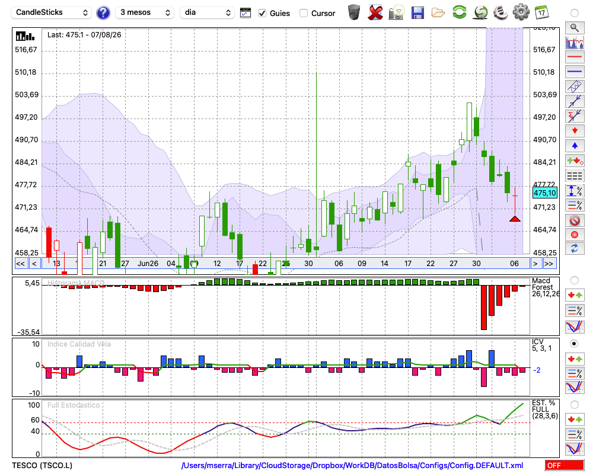Click the blue help question mark icon
Viewport: 593px width, 474px height.
pos(103,13)
